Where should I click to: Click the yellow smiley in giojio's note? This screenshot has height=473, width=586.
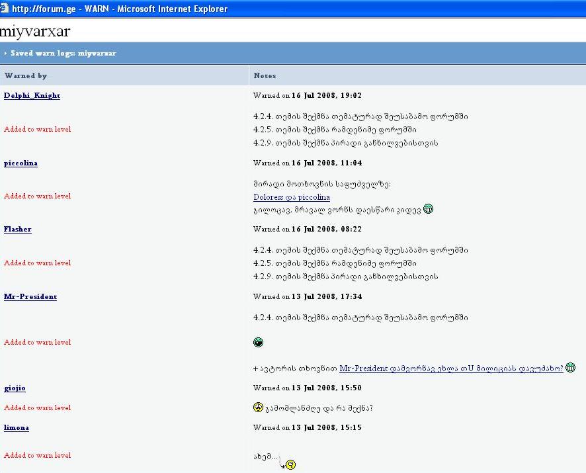258,408
